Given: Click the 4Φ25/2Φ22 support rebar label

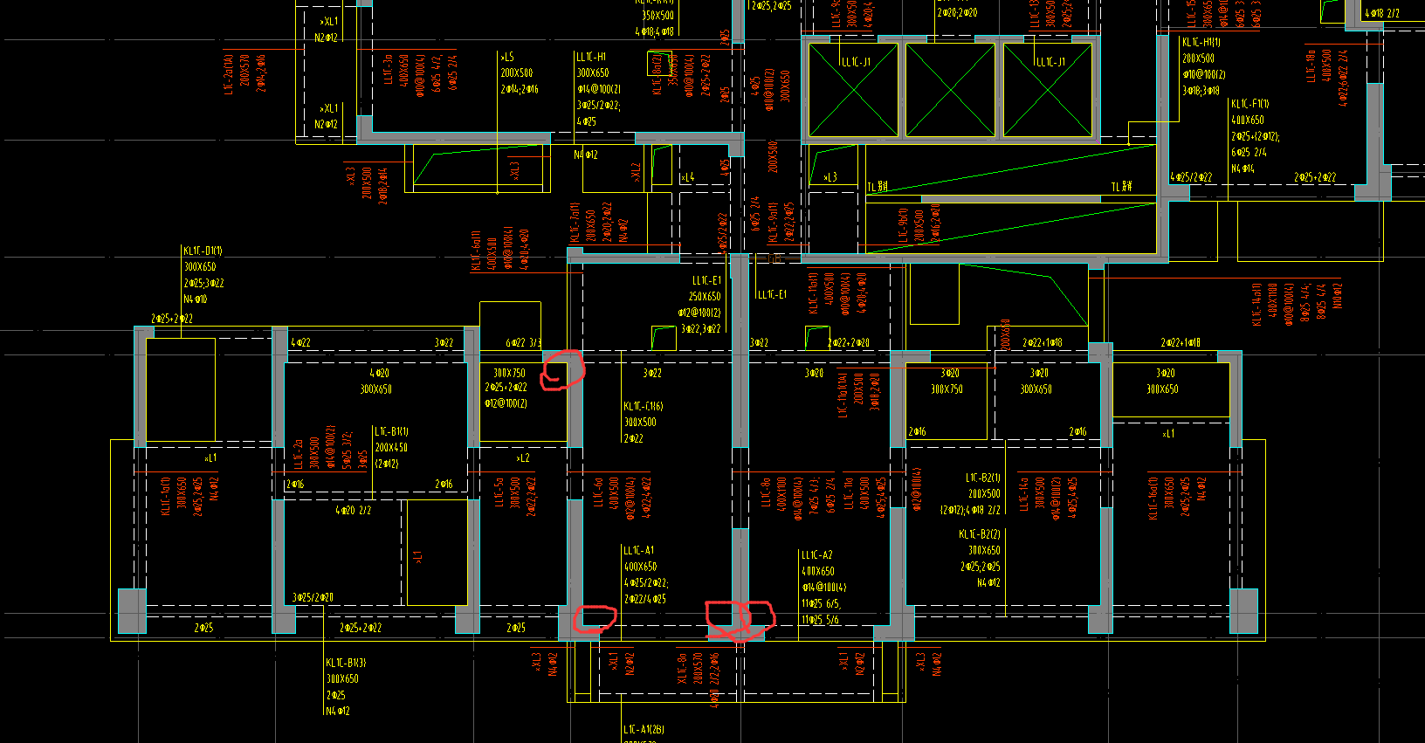Looking at the screenshot, I should (1191, 177).
